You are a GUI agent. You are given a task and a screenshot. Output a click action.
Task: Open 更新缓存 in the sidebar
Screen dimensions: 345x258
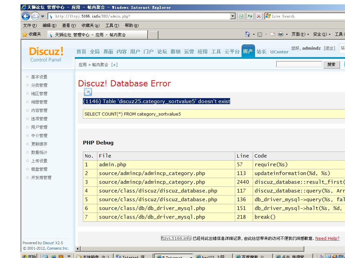pyautogui.click(x=39, y=144)
